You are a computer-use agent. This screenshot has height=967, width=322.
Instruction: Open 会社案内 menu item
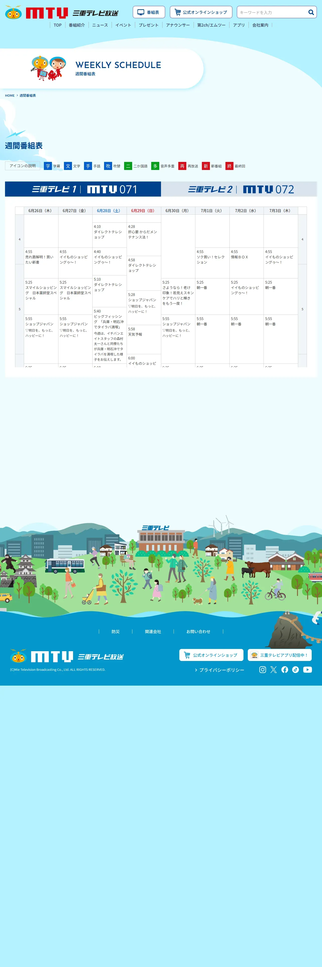tap(260, 25)
